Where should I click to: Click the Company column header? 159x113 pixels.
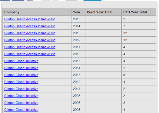tap(37, 12)
